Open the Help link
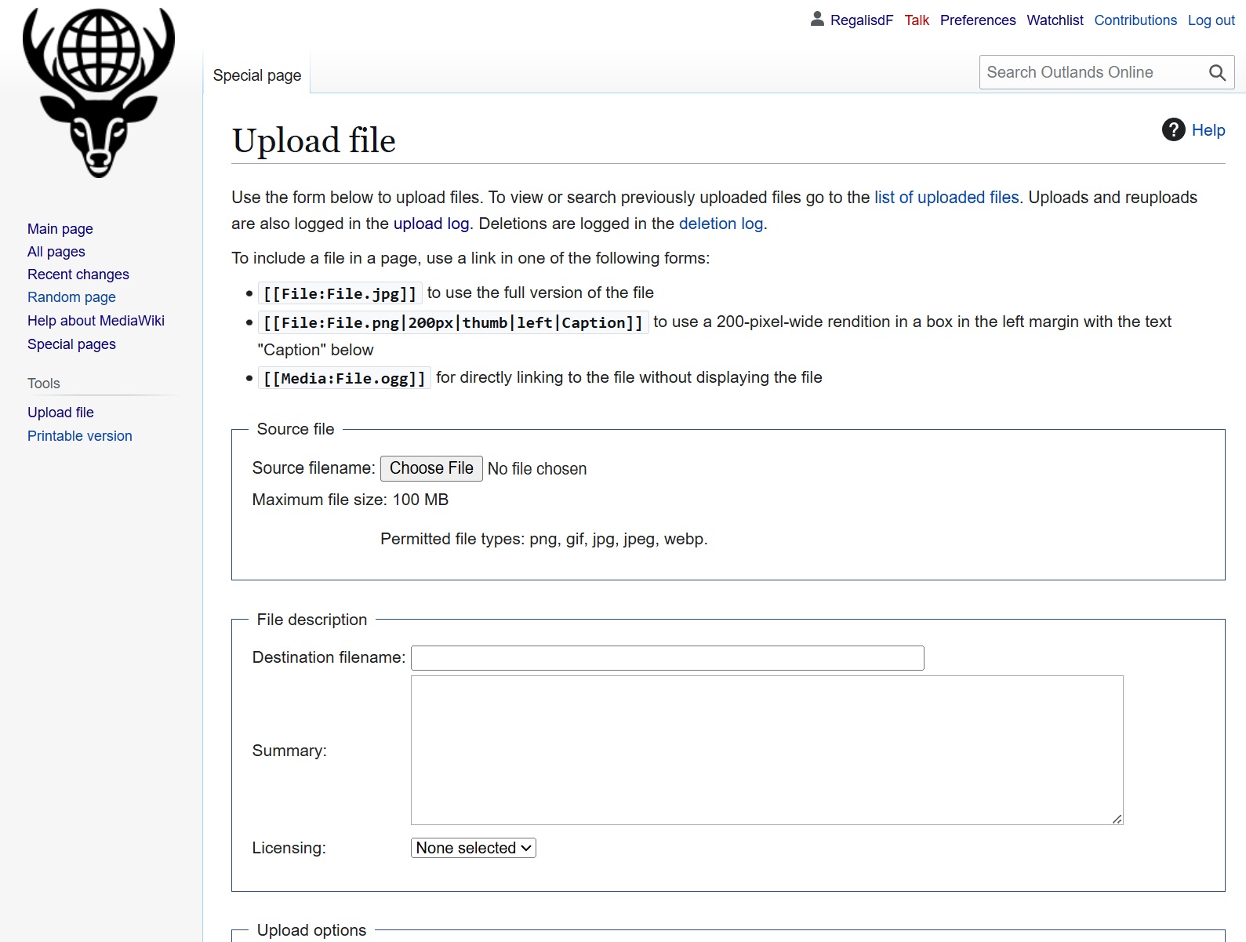 (1208, 130)
